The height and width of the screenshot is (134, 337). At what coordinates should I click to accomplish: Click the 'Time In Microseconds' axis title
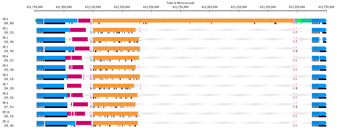click(180, 3)
